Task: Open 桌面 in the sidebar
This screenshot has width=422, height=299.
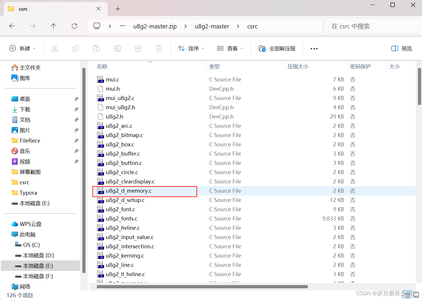Action: pyautogui.click(x=21, y=99)
